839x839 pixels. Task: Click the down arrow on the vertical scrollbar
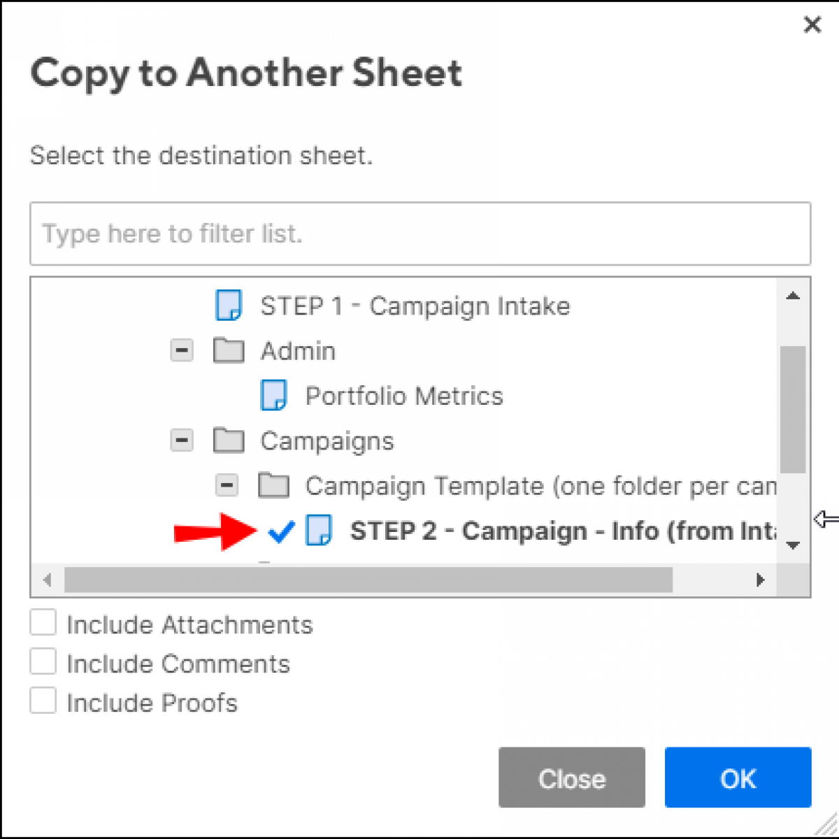coord(794,545)
